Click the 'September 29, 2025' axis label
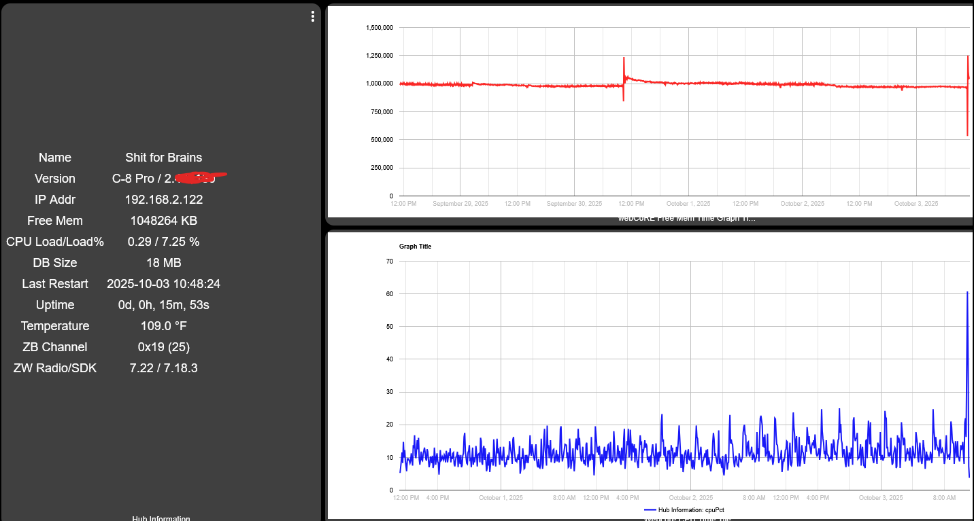Image resolution: width=974 pixels, height=521 pixels. tap(460, 204)
